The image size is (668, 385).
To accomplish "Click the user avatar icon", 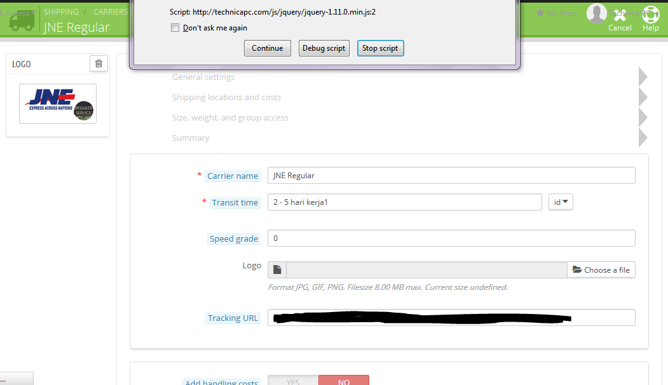I will 596,13.
